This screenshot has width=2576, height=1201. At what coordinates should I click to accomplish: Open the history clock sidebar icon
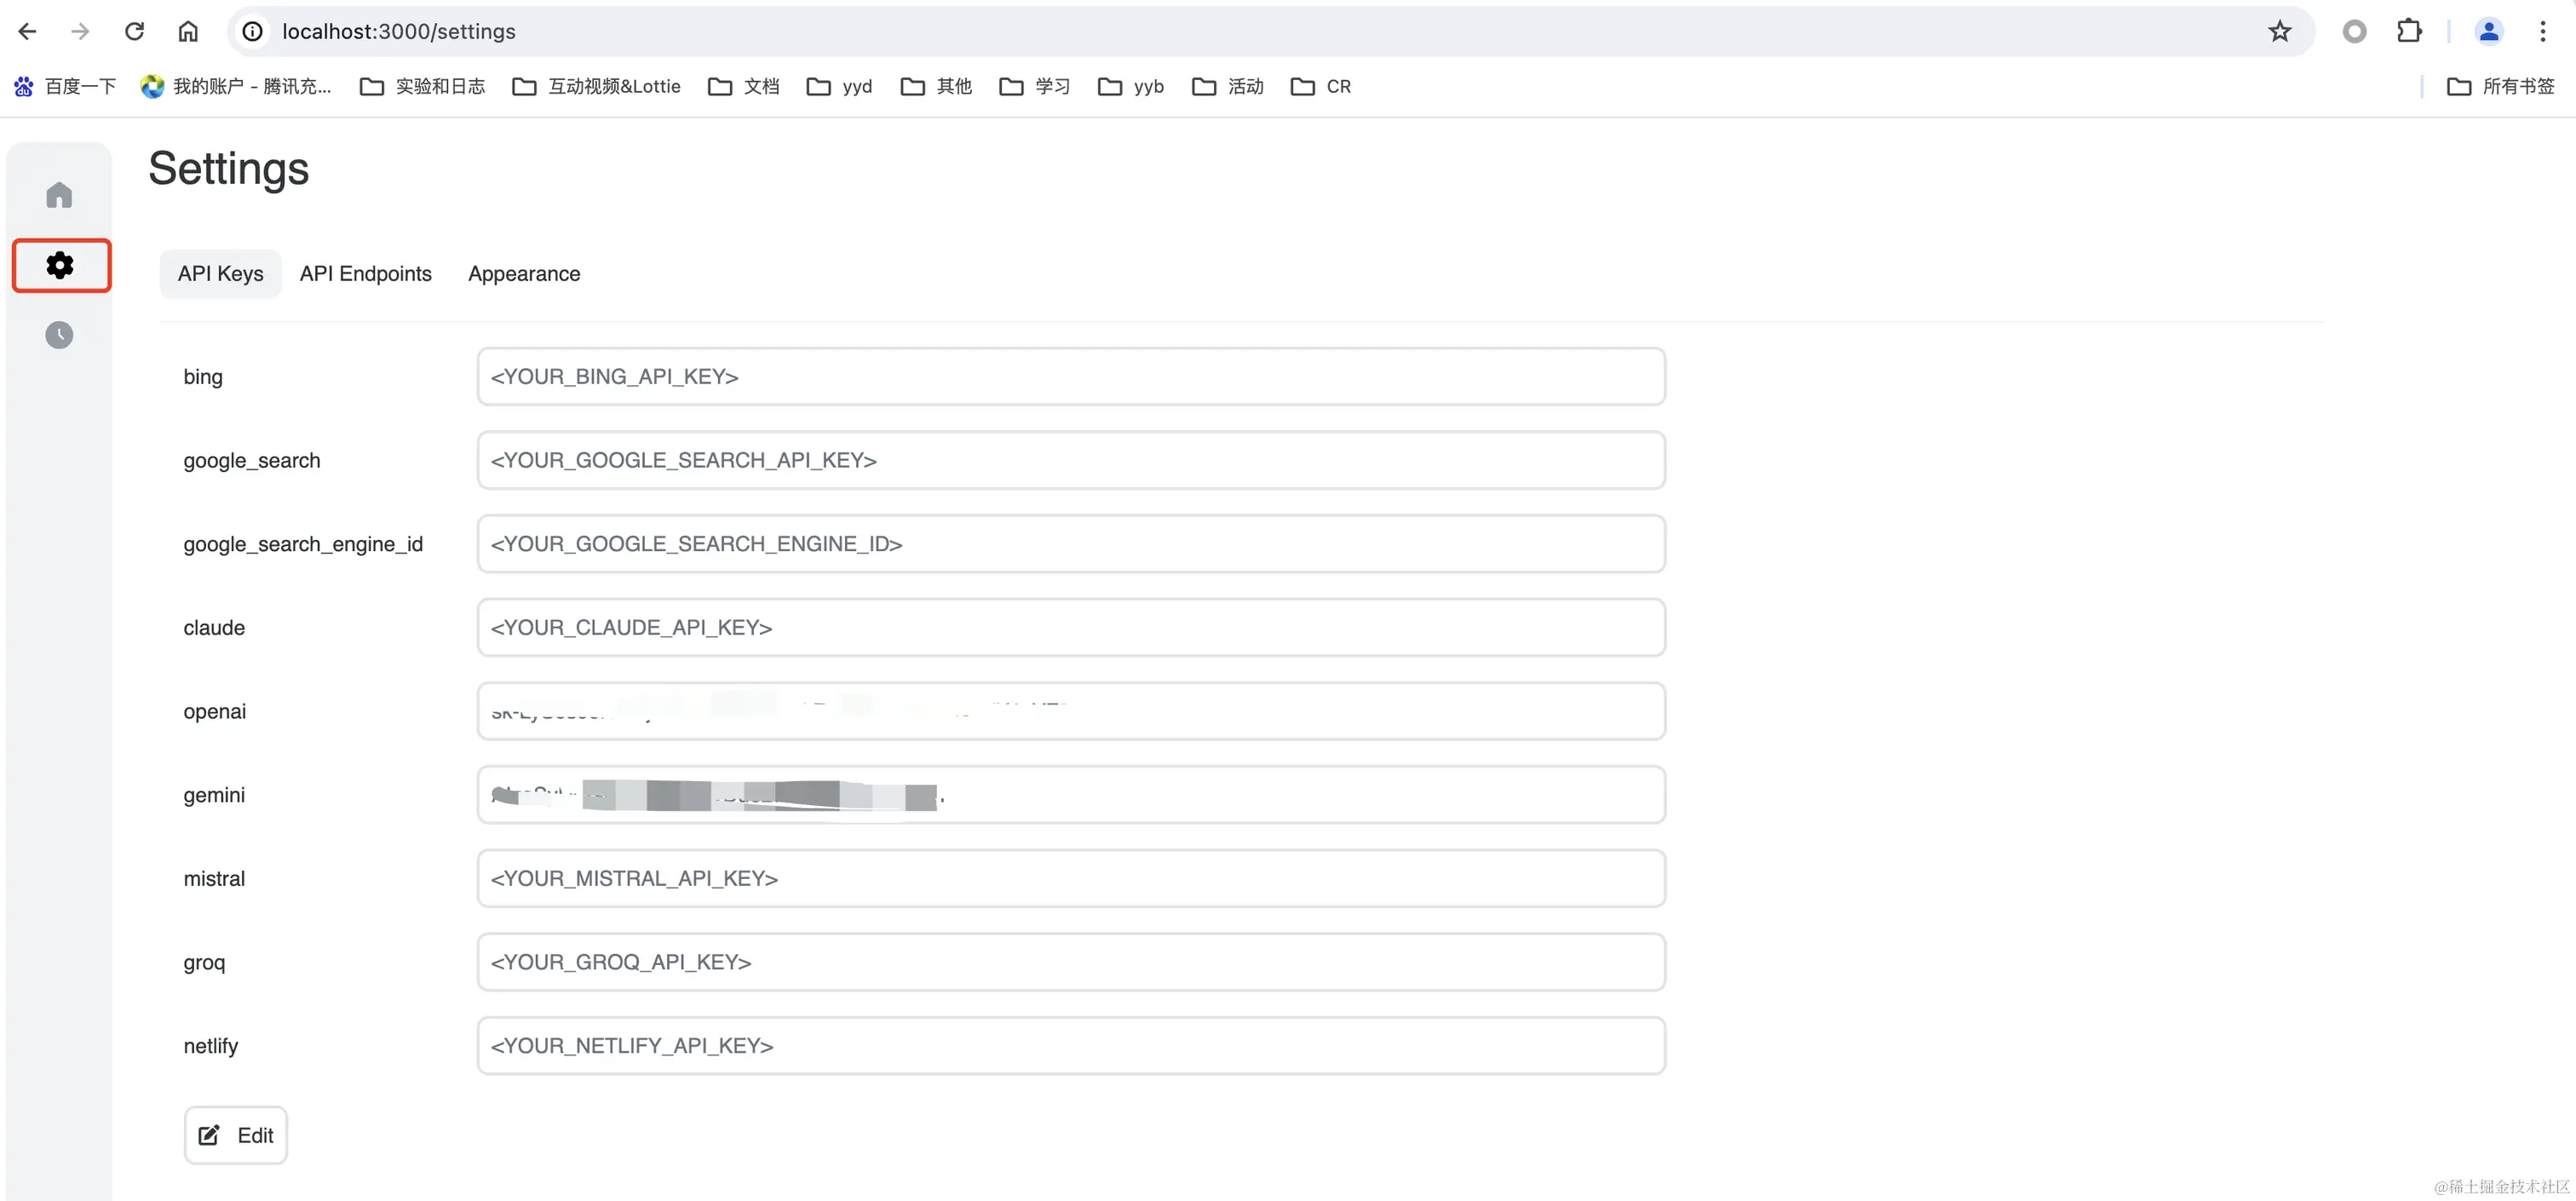click(59, 335)
